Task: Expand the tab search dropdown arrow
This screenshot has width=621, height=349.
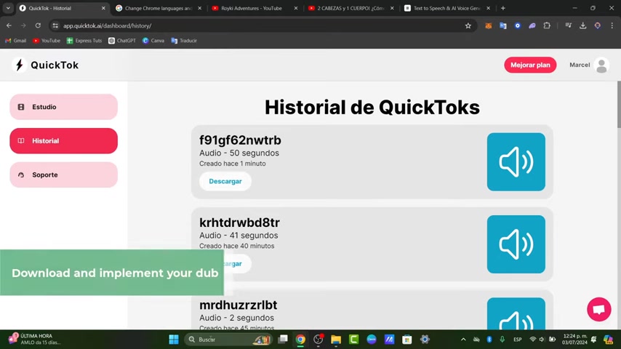Action: (8, 8)
